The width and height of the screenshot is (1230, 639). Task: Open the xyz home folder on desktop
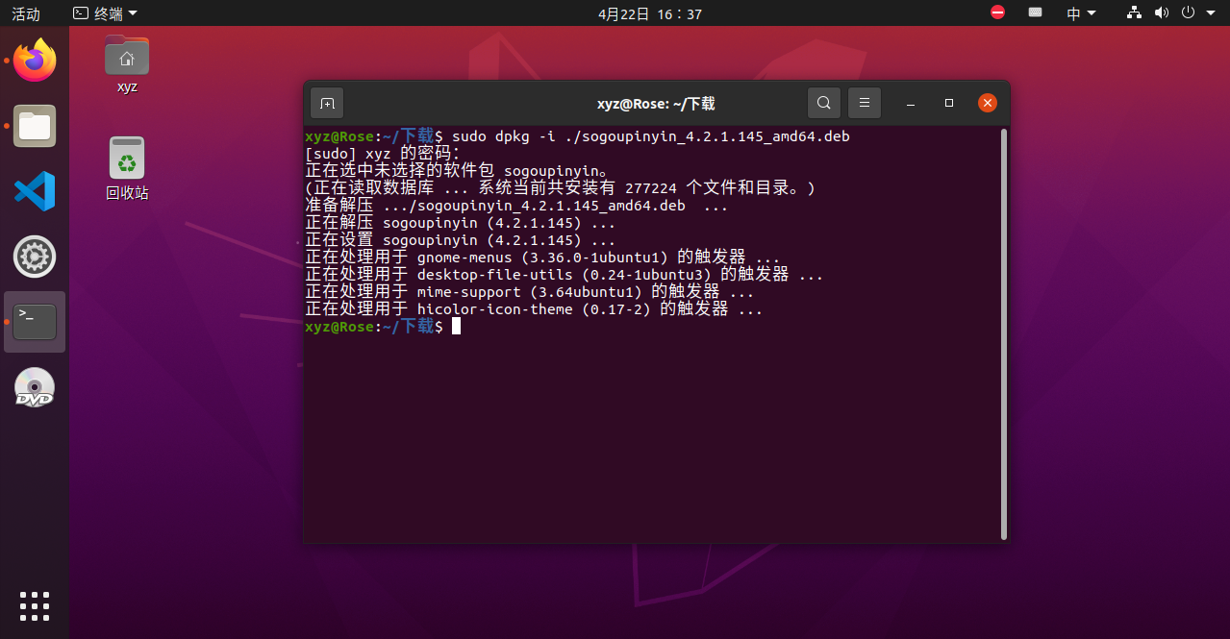[127, 63]
